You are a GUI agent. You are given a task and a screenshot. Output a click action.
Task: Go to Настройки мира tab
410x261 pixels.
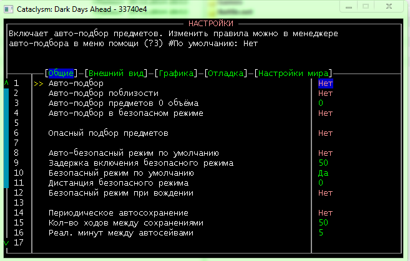tap(293, 74)
